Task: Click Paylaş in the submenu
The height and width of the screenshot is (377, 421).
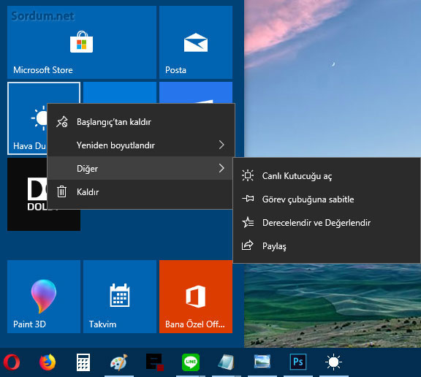Action: tap(327, 246)
